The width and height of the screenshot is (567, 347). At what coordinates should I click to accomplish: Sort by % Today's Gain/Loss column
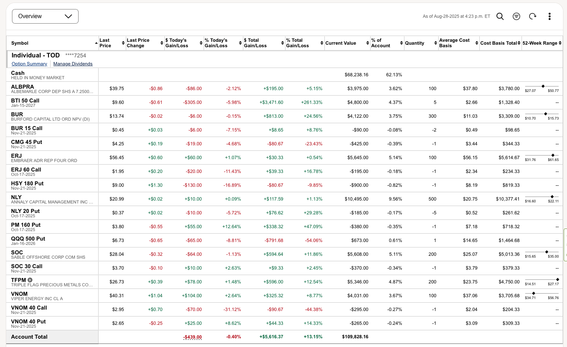(x=223, y=43)
